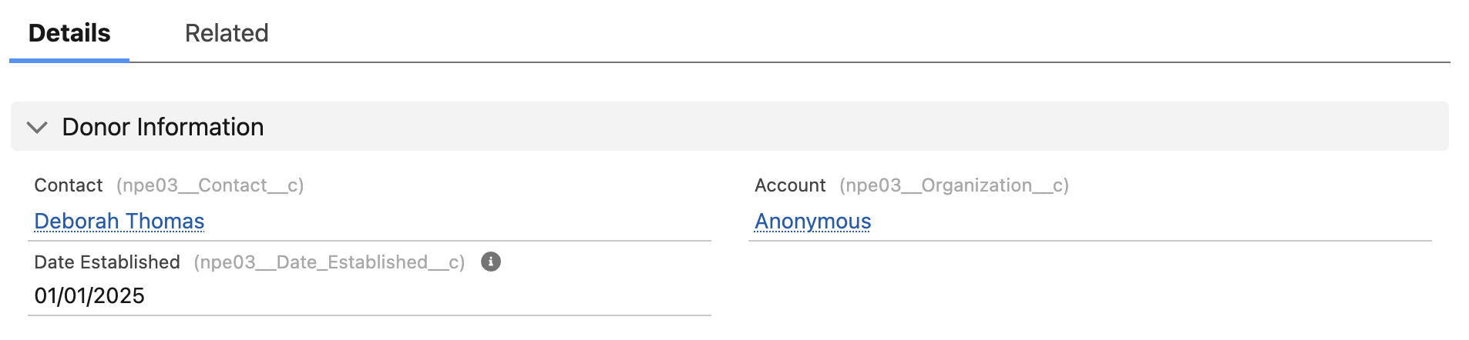Image resolution: width=1469 pixels, height=340 pixels.
Task: Click the Account field label
Action: pyautogui.click(x=790, y=185)
